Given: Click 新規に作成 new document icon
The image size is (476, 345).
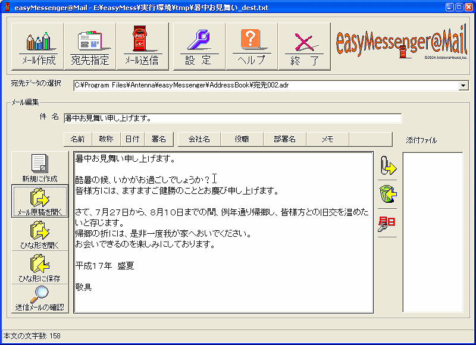Looking at the screenshot, I should click(40, 168).
